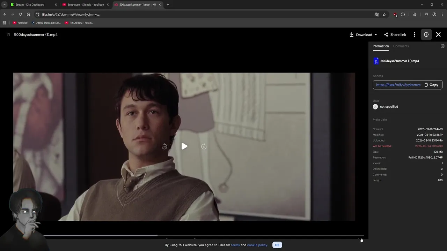Viewport: 447px width, 251px height.
Task: Open the tab search dropdown
Action: [x=4, y=5]
